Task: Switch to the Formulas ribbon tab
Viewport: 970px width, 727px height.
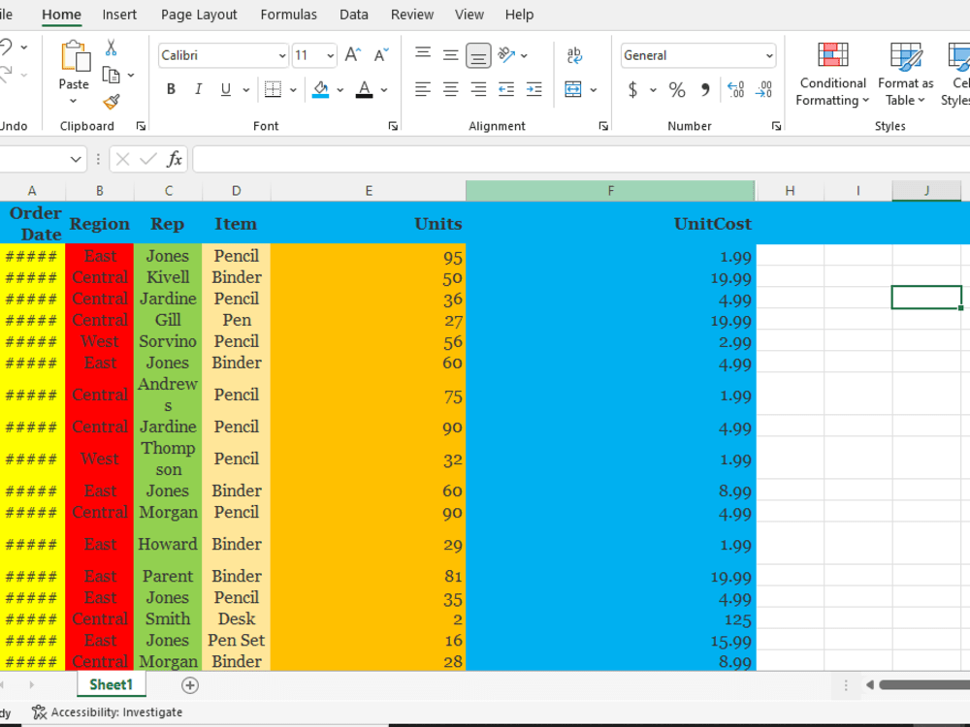Action: click(x=288, y=15)
